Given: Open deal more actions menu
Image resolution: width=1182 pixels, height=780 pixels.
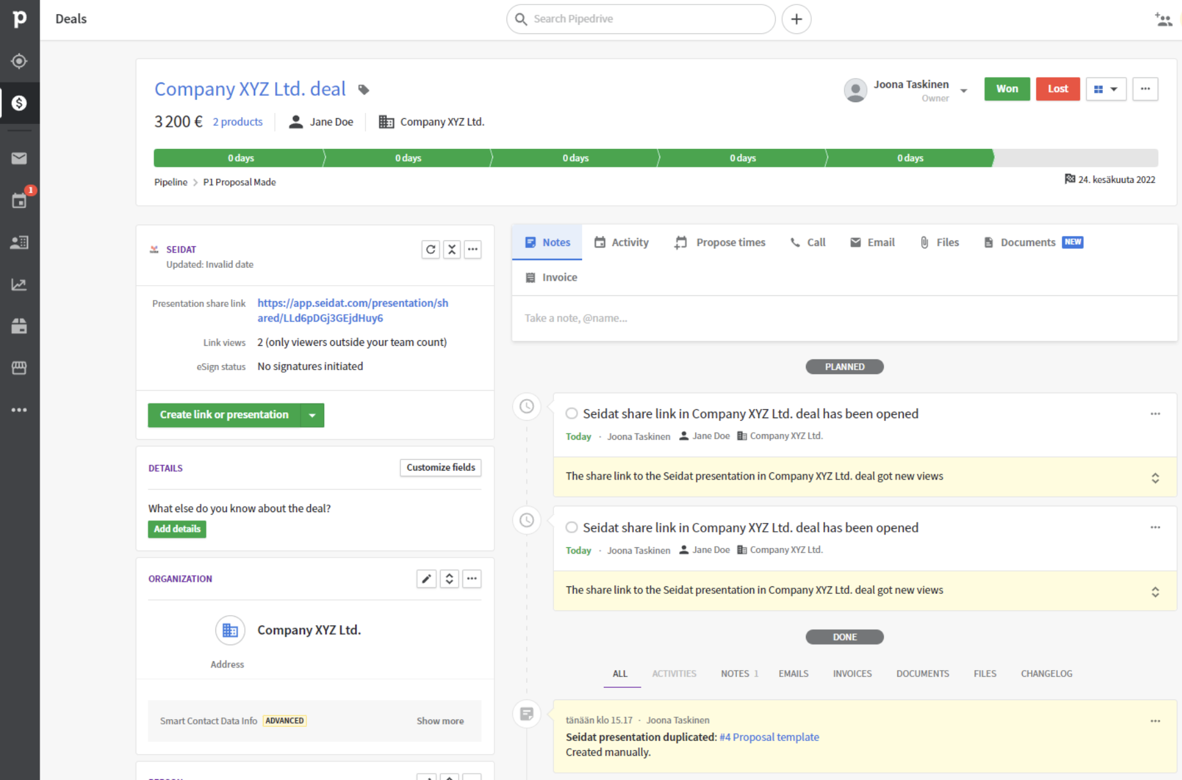Looking at the screenshot, I should (x=1145, y=89).
